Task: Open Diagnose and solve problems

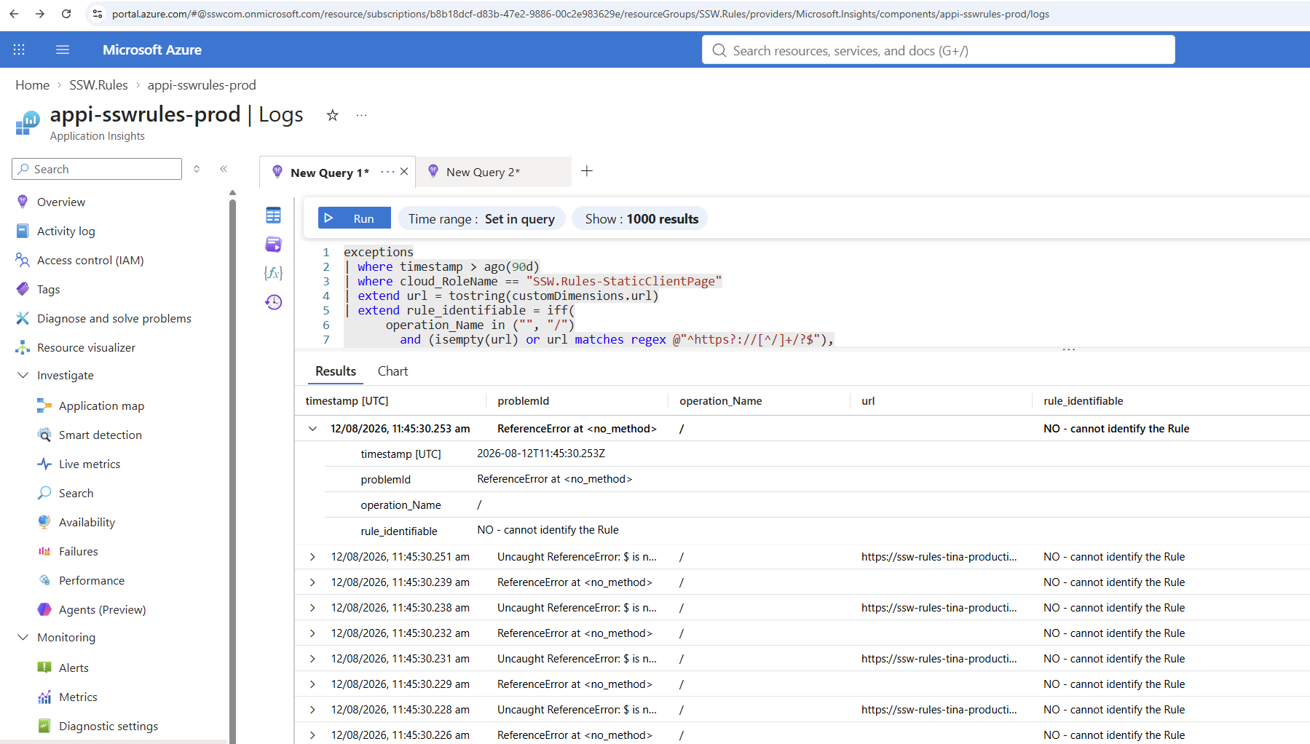Action: [114, 318]
